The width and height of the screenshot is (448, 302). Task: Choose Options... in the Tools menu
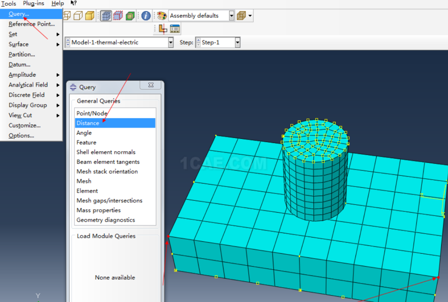pyautogui.click(x=31, y=136)
